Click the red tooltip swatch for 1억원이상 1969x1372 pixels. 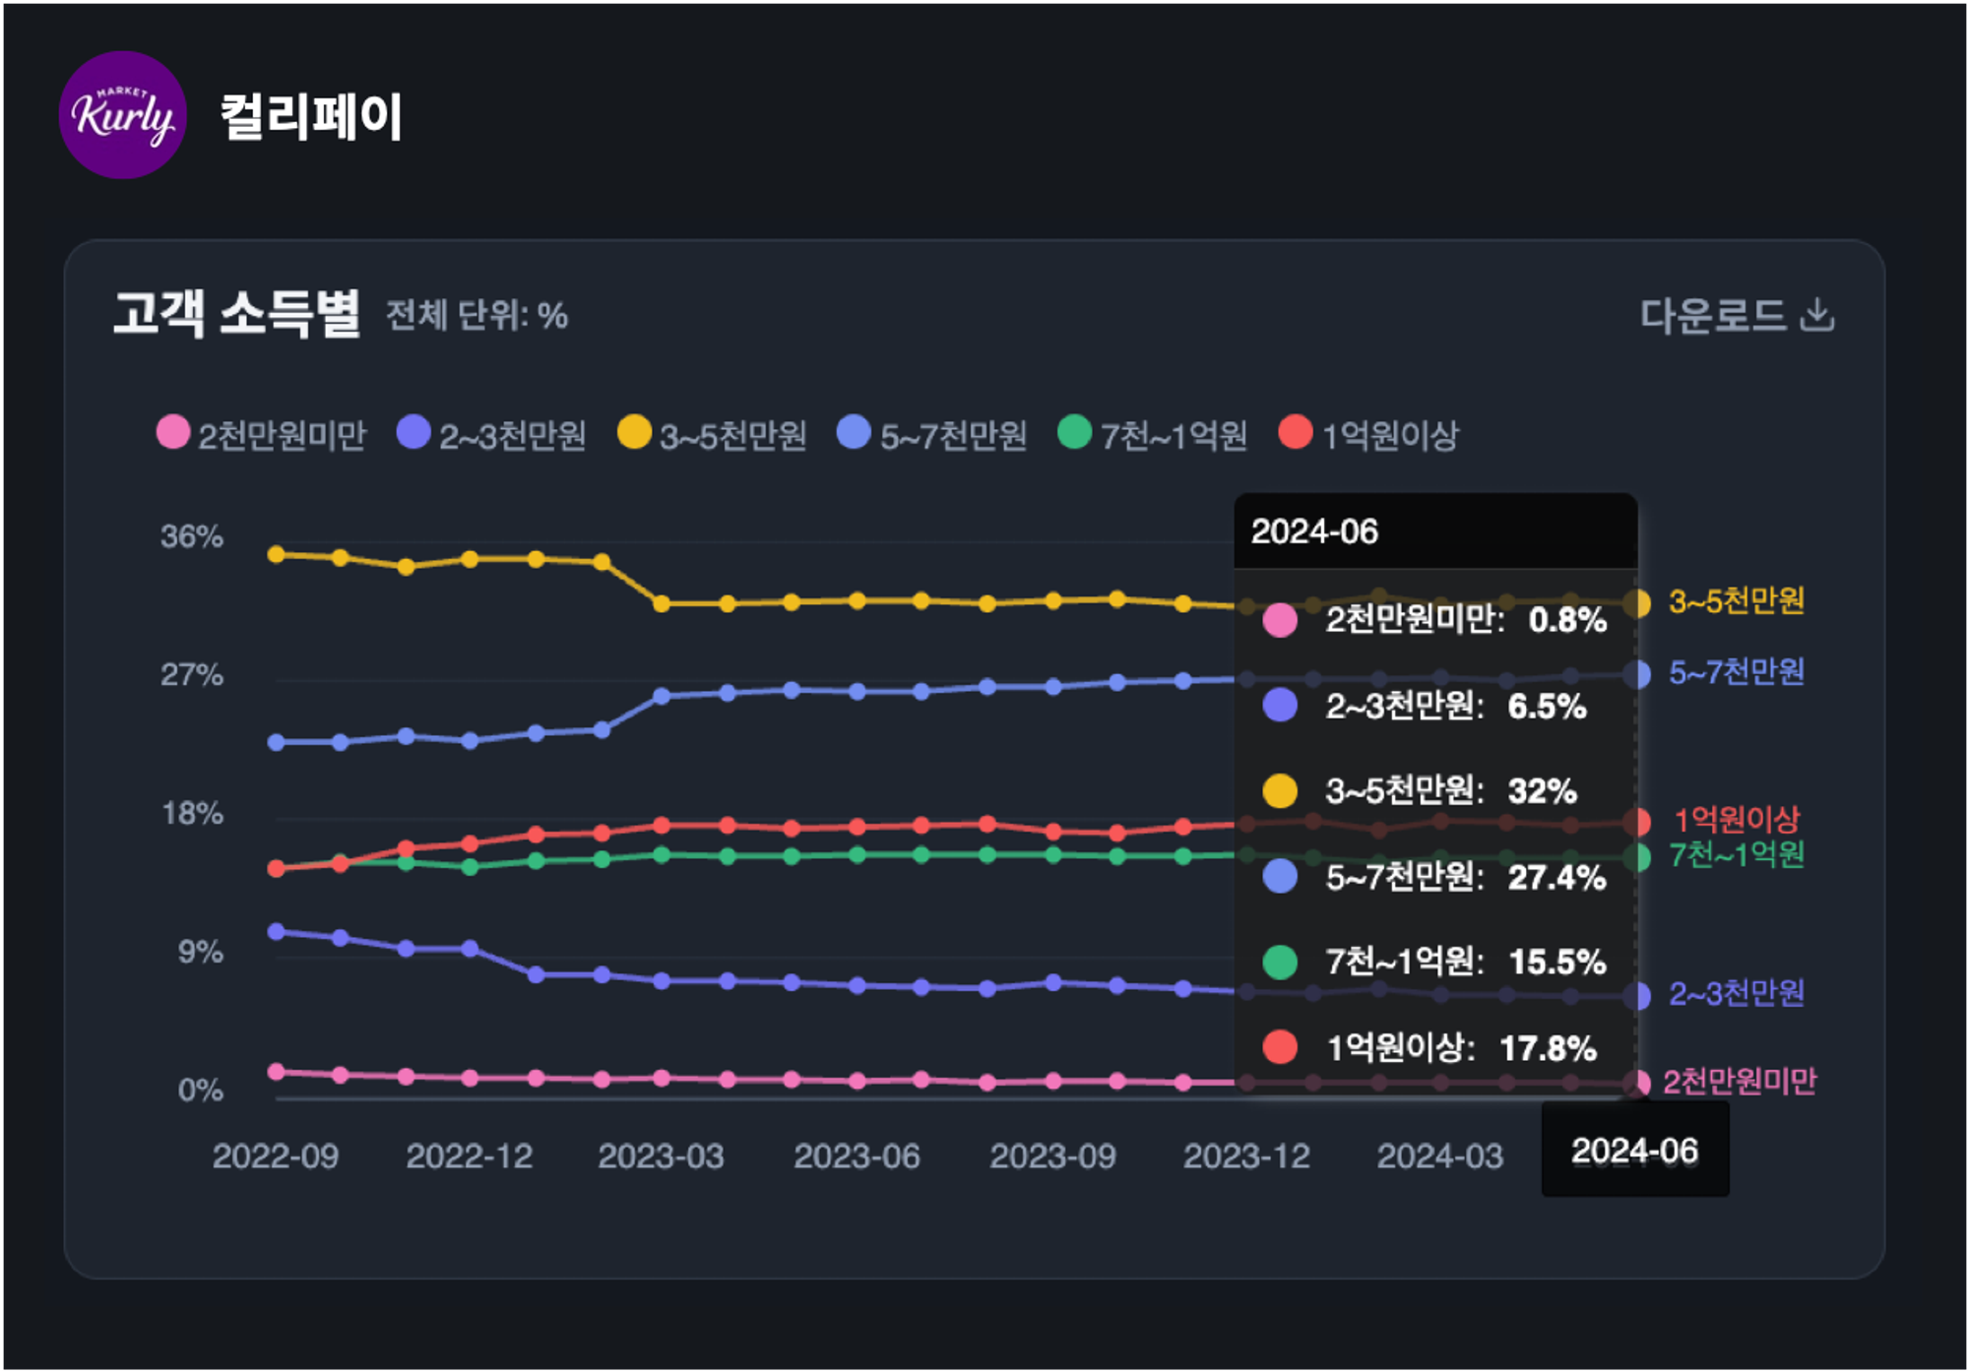coord(1280,1047)
